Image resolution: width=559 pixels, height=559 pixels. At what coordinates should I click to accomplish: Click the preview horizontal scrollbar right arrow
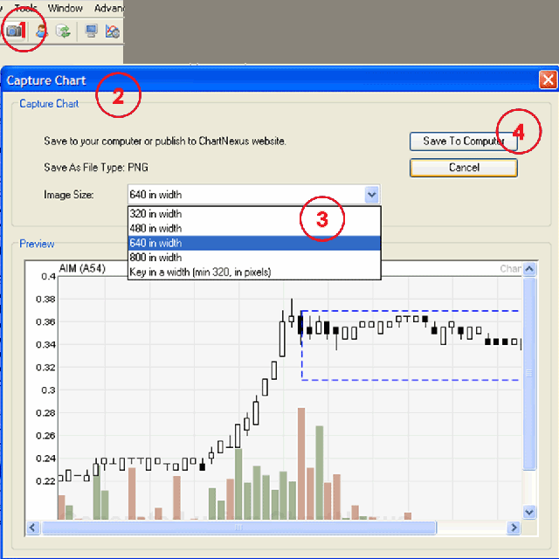click(x=514, y=528)
